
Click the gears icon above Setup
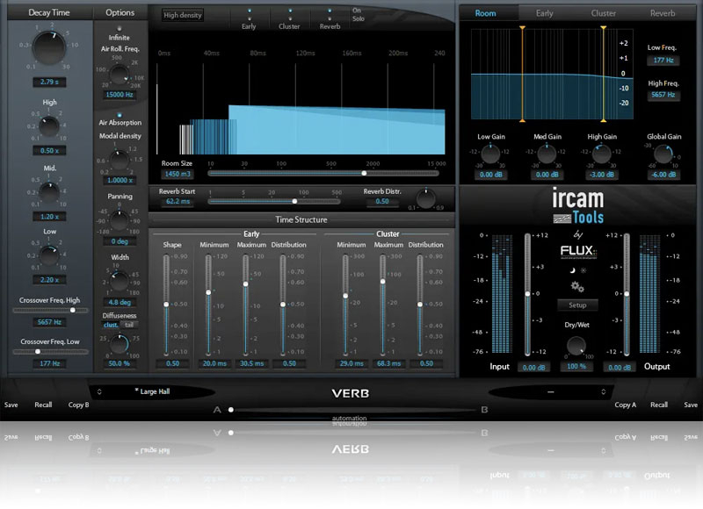[x=576, y=287]
